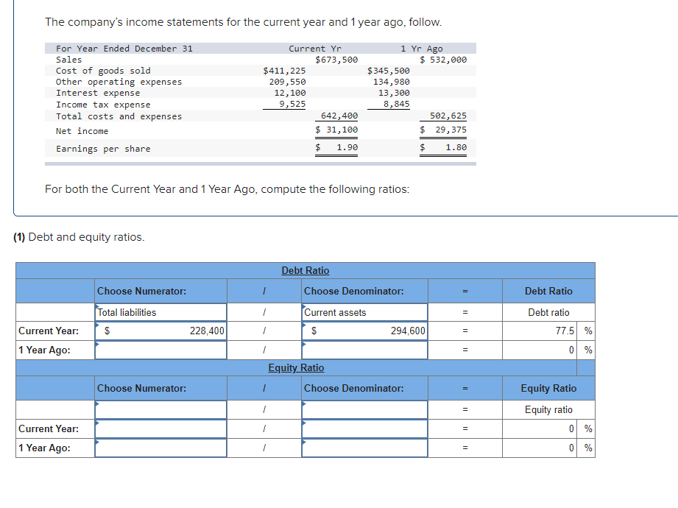Click 1 Year Ago debt ratio denominator field
678x508 pixels.
[x=364, y=350]
